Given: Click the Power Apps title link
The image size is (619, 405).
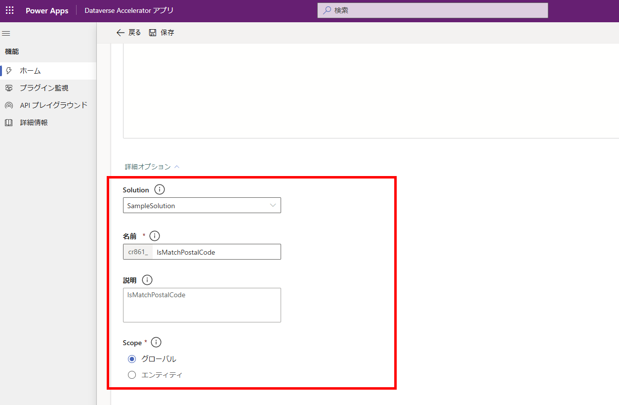Looking at the screenshot, I should point(47,10).
